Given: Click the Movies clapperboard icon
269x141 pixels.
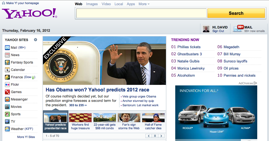Looking at the screenshot, I should click(7, 107).
